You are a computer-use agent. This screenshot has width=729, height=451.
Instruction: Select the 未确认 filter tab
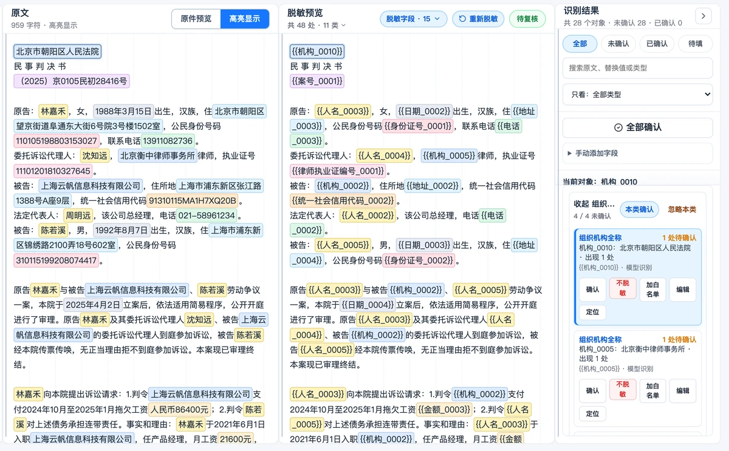[x=618, y=44]
